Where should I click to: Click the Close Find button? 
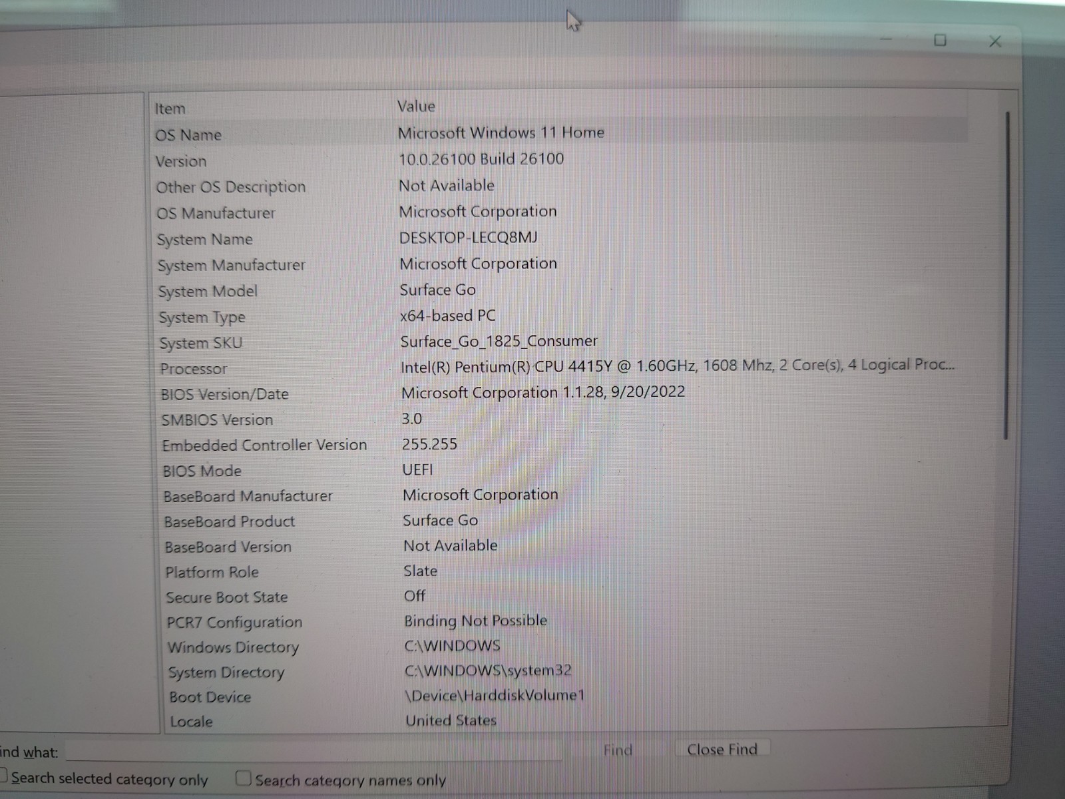pyautogui.click(x=722, y=750)
